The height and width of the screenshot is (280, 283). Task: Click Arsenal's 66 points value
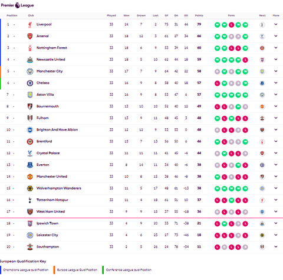(x=199, y=36)
